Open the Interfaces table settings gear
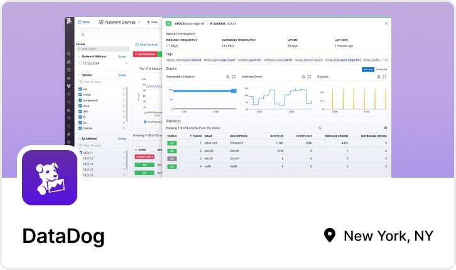This screenshot has height=270, width=456. coord(386,128)
